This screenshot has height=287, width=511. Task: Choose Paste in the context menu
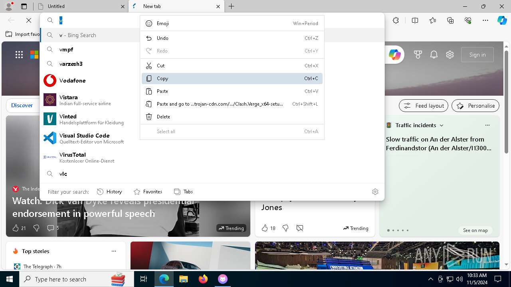coord(232,91)
